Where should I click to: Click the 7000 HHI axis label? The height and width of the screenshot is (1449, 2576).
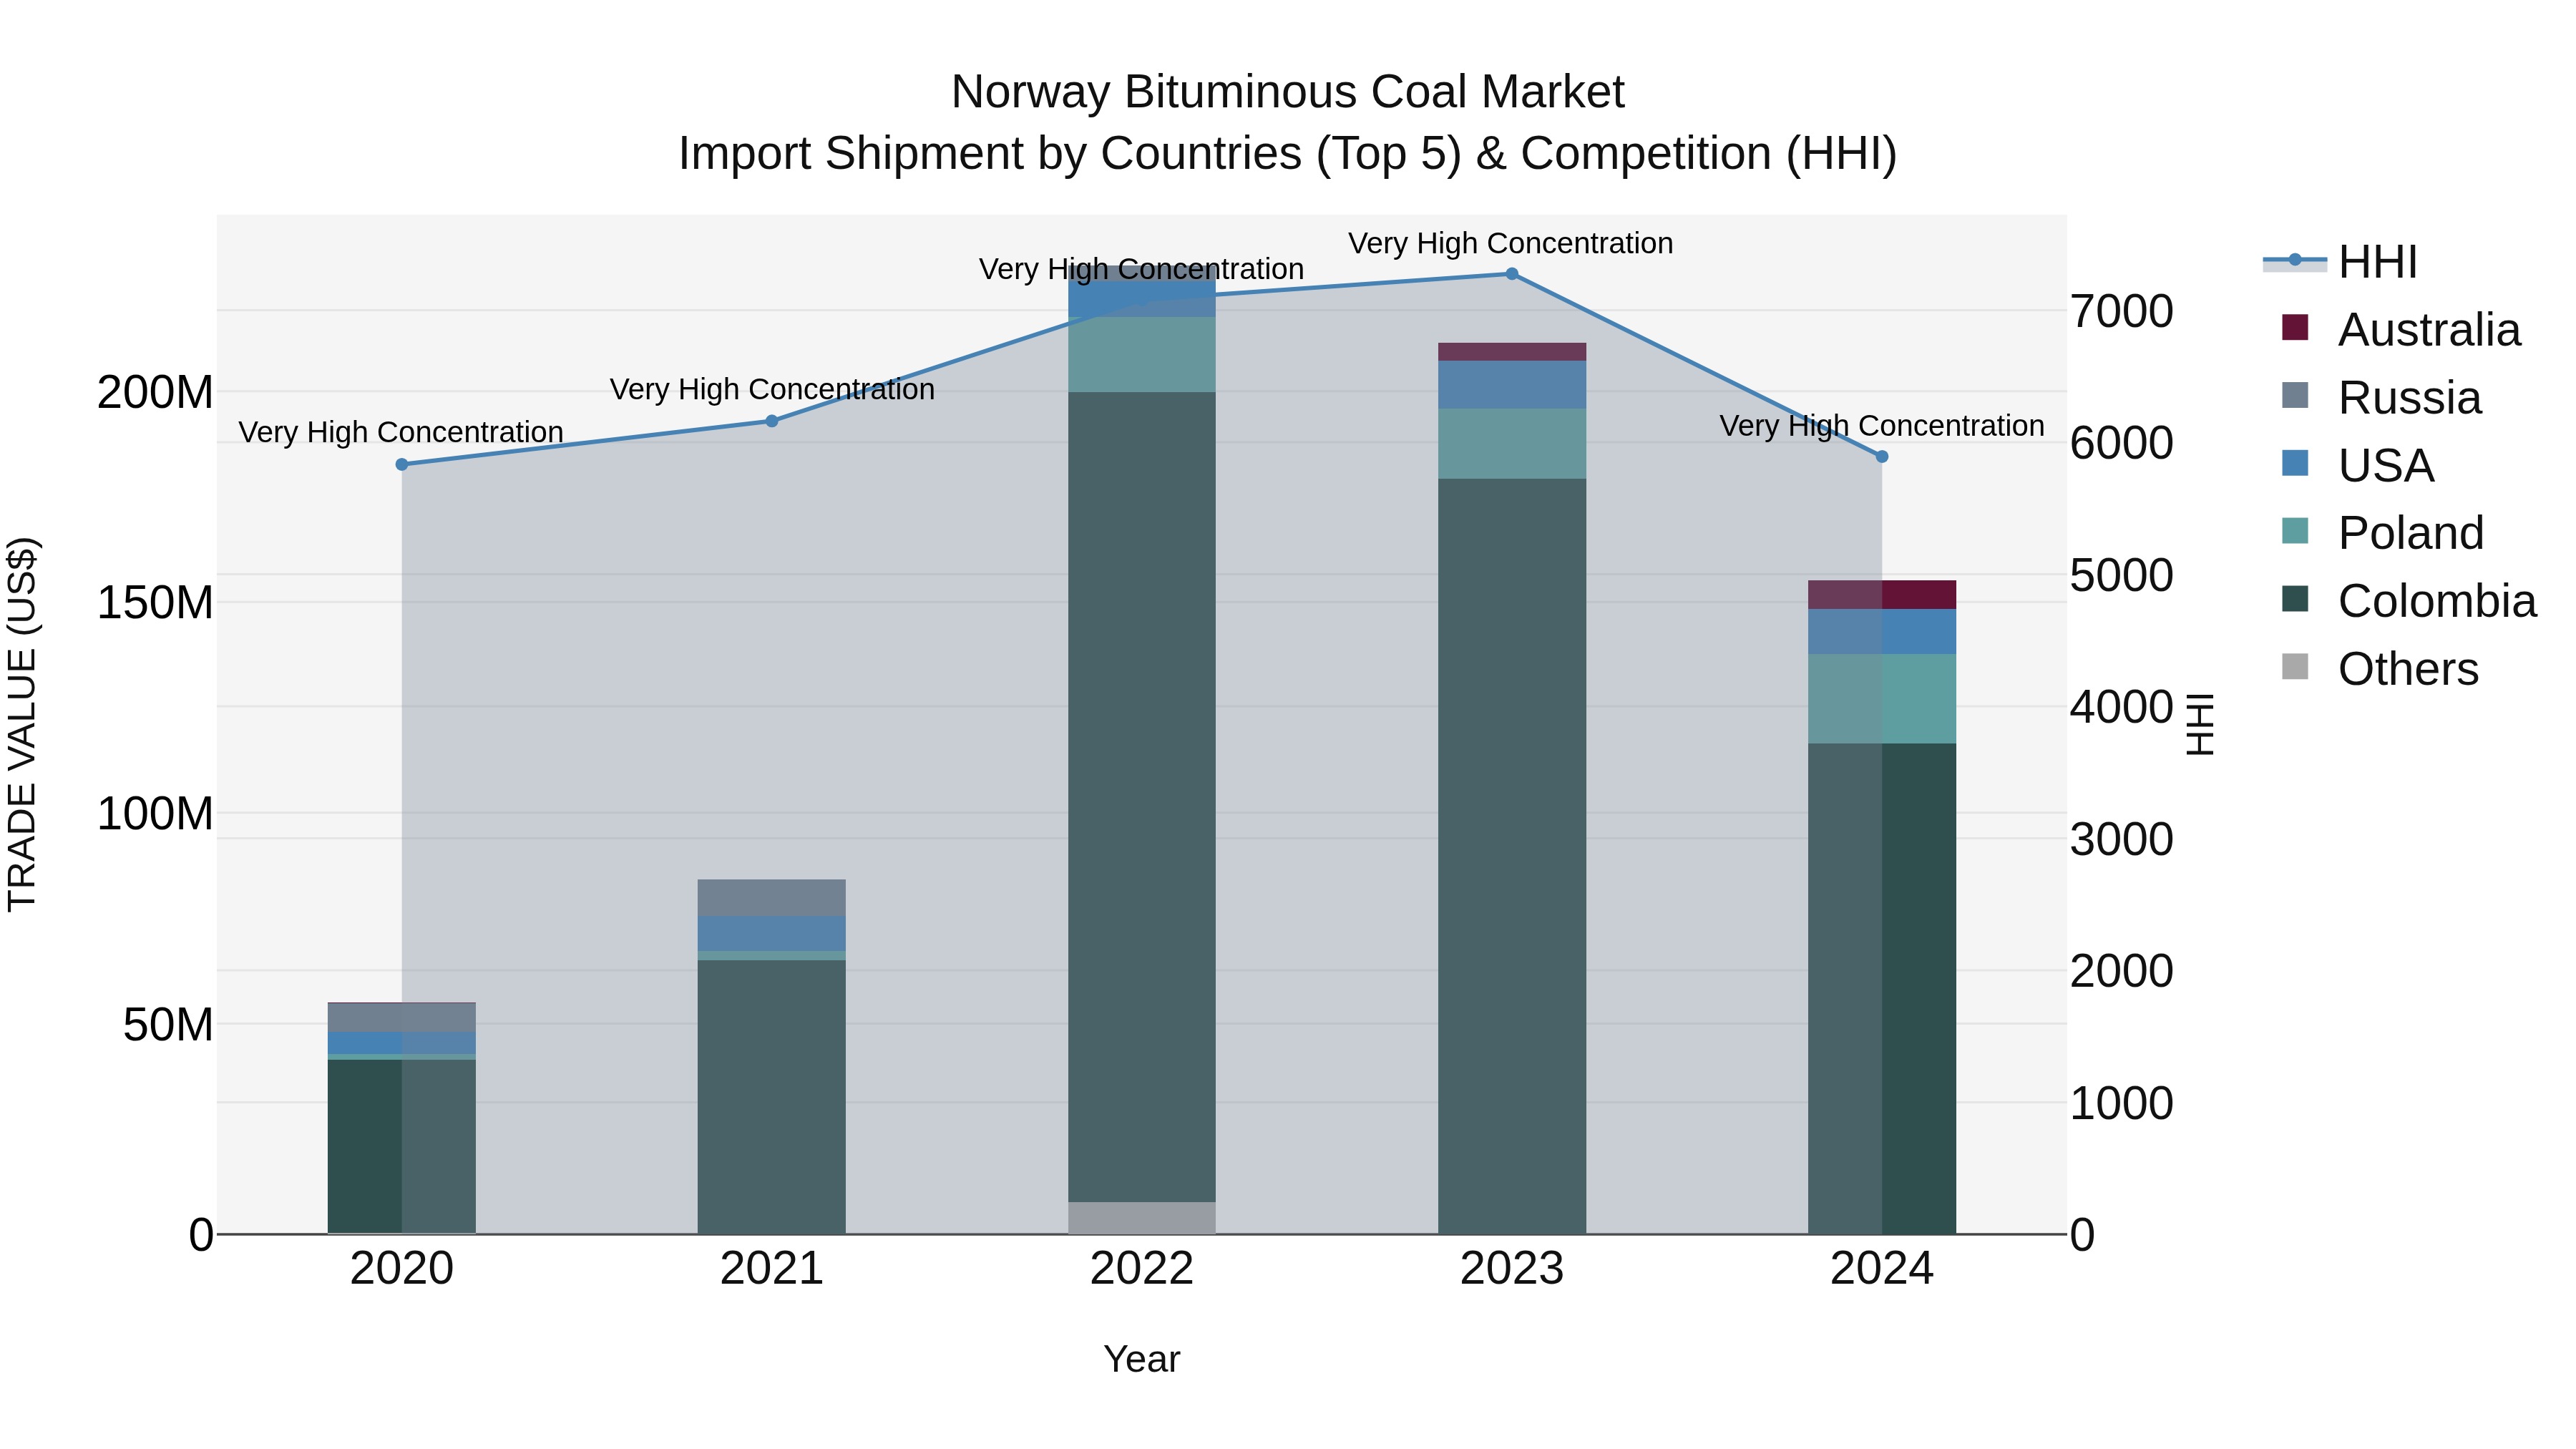click(x=2121, y=311)
